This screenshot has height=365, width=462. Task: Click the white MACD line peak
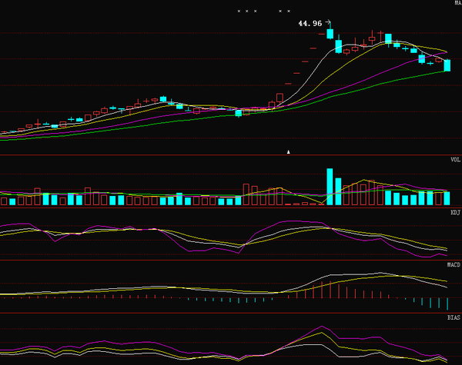pos(381,274)
